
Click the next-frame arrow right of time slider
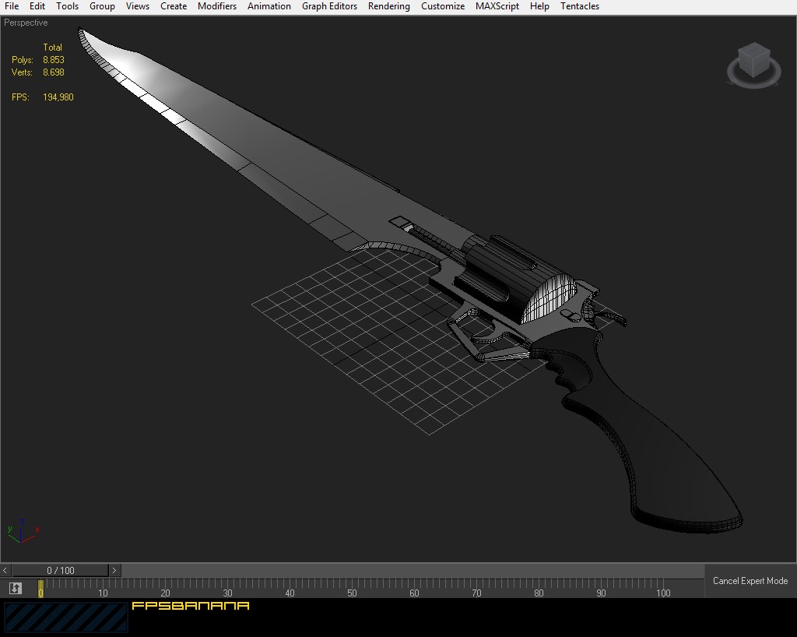tap(114, 570)
